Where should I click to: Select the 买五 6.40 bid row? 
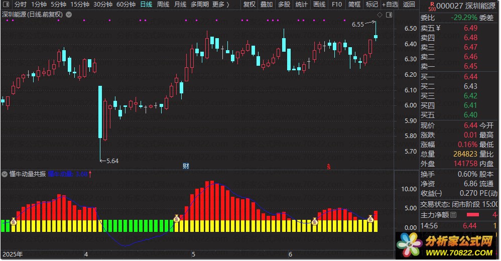(459, 115)
